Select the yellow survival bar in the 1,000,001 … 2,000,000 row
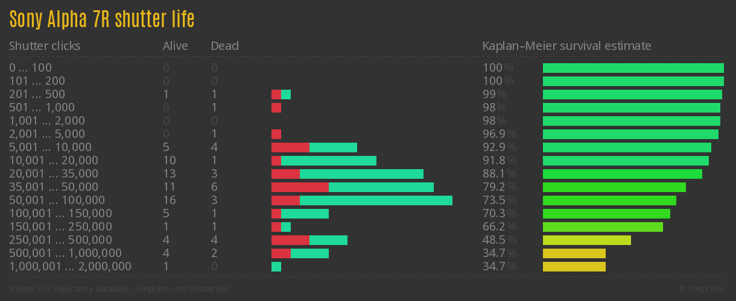The height and width of the screenshot is (301, 736). 574,267
